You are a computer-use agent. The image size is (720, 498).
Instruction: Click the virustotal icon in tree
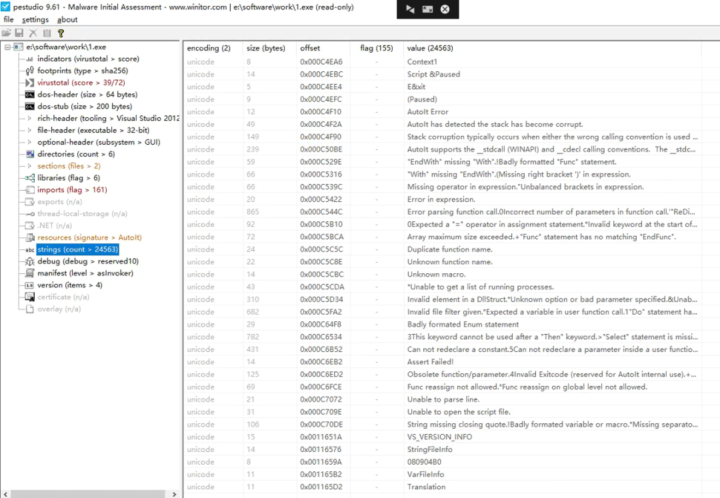coord(30,83)
